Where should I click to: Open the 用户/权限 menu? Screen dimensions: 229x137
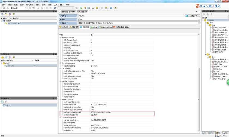(30, 5)
